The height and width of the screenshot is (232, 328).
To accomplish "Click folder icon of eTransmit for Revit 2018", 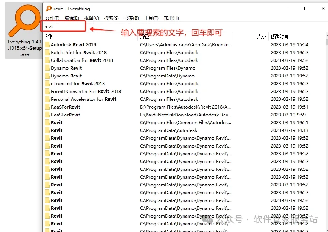I will pyautogui.click(x=47, y=84).
